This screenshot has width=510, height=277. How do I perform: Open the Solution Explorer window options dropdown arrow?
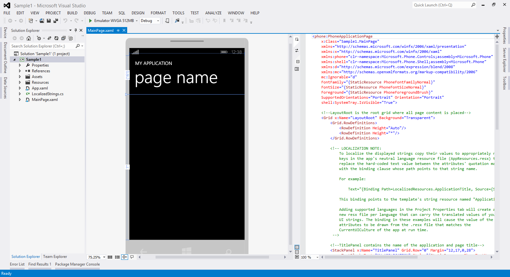(x=70, y=30)
